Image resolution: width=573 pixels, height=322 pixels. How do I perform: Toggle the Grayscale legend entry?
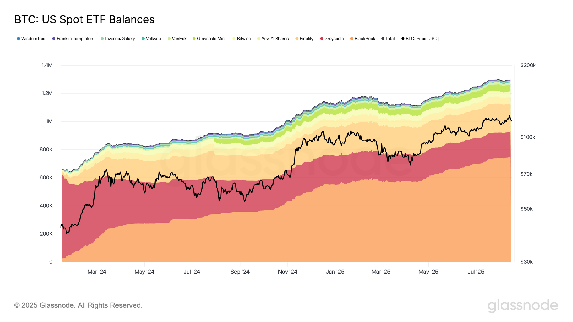pyautogui.click(x=332, y=39)
